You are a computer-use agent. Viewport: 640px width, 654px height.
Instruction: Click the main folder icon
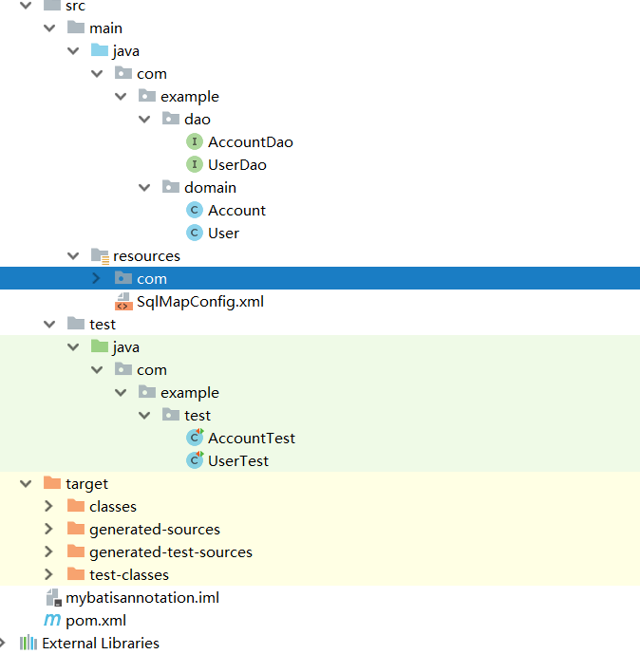click(76, 28)
